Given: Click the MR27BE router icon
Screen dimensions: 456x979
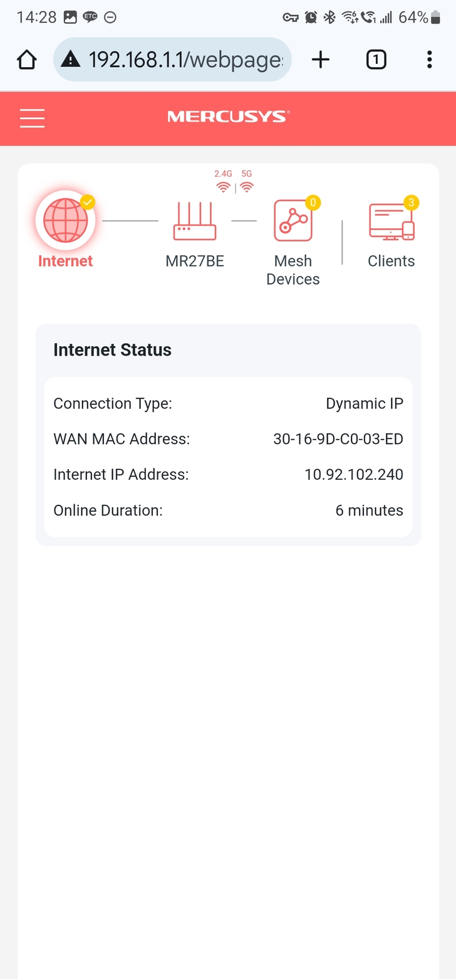Looking at the screenshot, I should [x=194, y=221].
